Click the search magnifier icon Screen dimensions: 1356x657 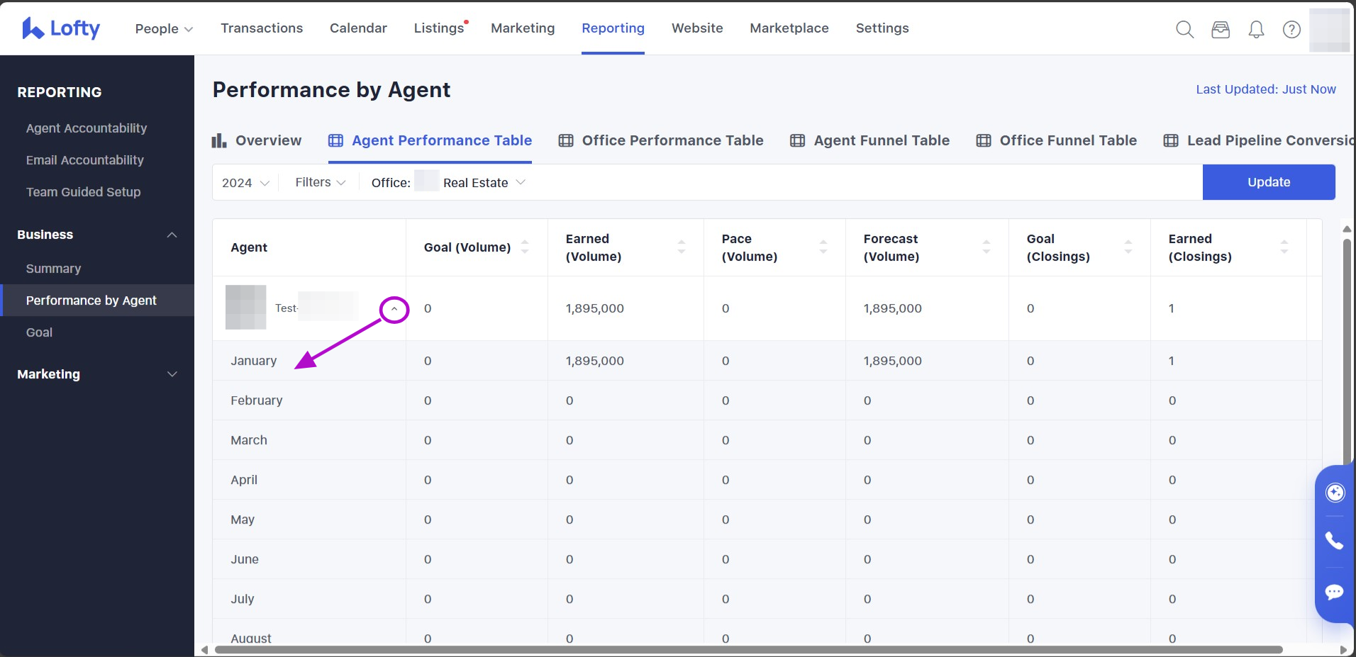point(1184,29)
